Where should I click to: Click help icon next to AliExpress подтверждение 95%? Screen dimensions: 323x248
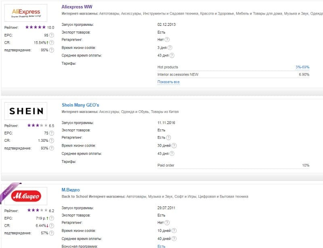(x=51, y=50)
